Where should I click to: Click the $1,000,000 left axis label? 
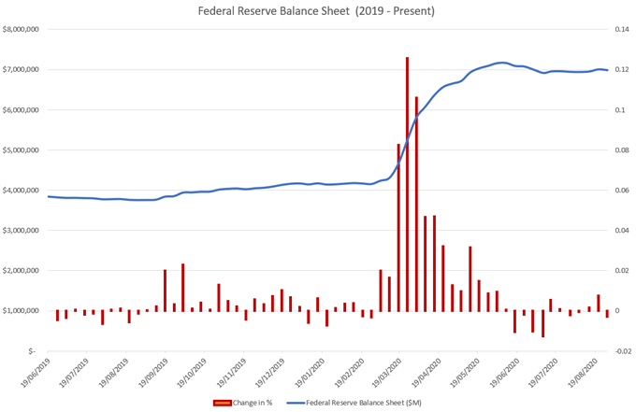[21, 311]
